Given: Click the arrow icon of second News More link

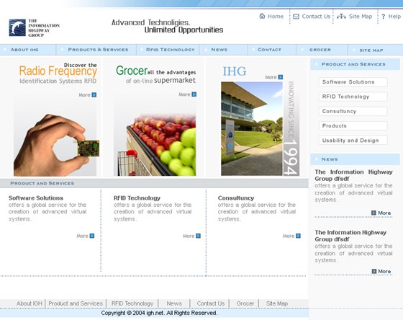Looking at the screenshot, I should [x=374, y=271].
